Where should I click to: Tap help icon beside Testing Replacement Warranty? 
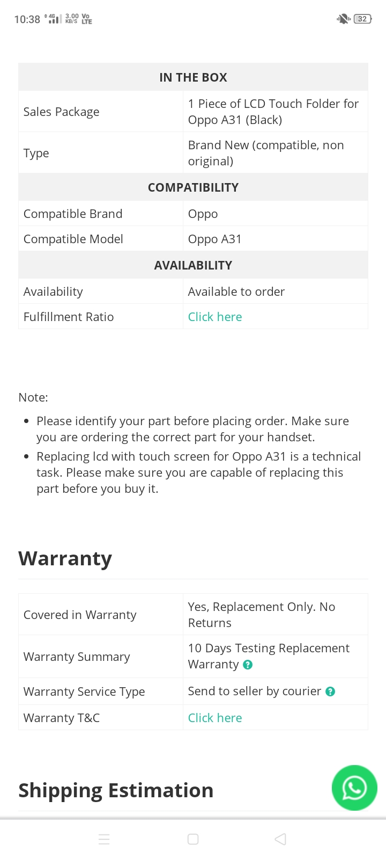point(248,665)
